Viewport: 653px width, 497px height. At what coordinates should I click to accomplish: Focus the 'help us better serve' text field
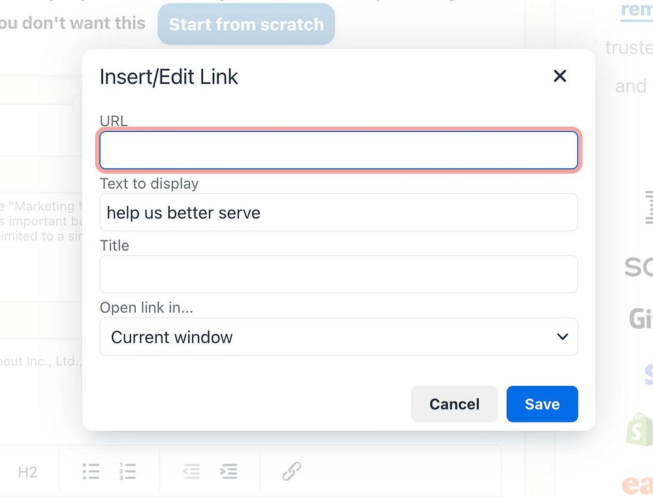point(338,212)
